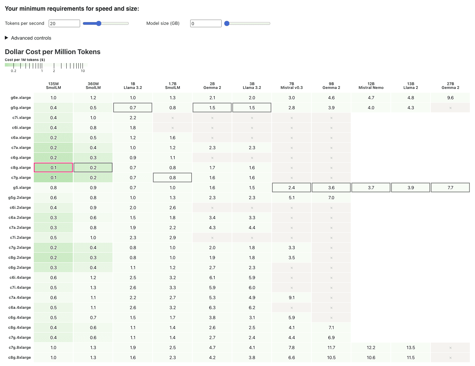Click the 27B Gemma 2 column header

pos(450,85)
